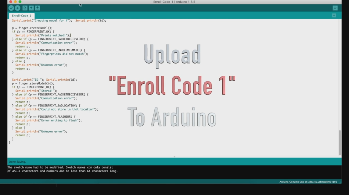Click the green zoom window button
The image size is (349, 195).
pos(20,2)
